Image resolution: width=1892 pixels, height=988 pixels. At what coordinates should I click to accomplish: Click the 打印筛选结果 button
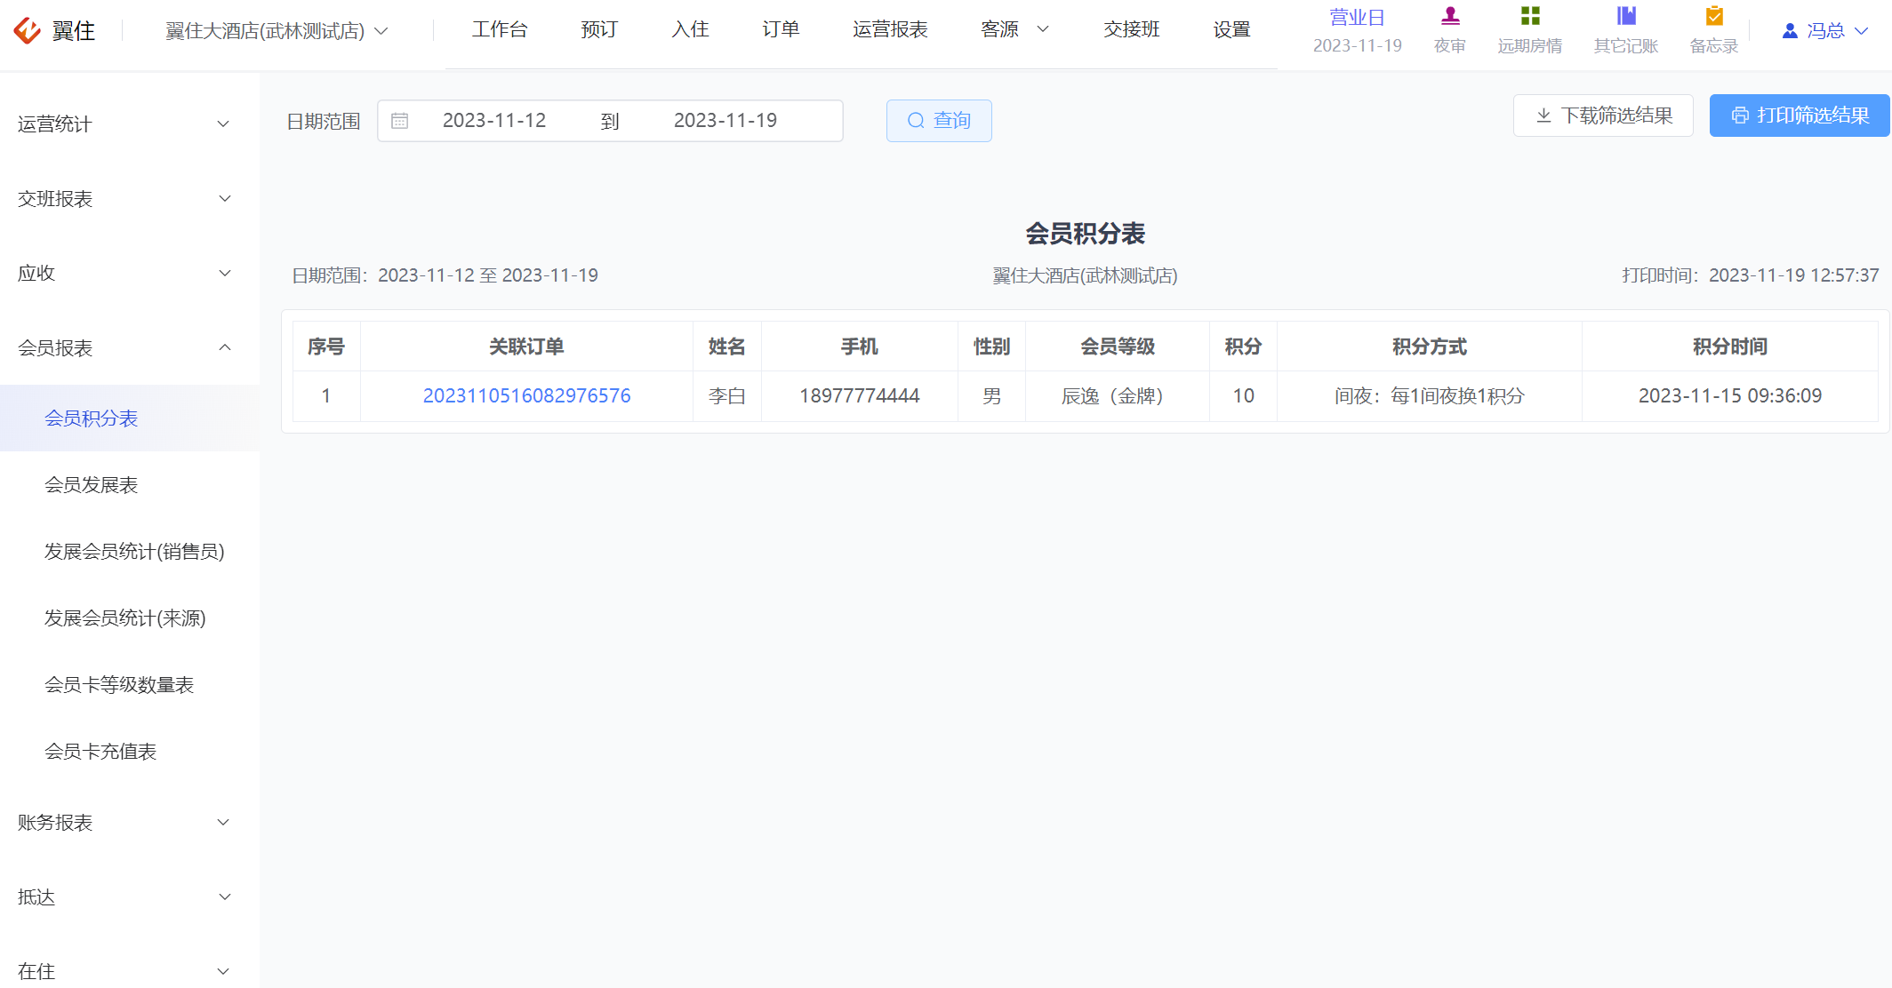tap(1800, 116)
